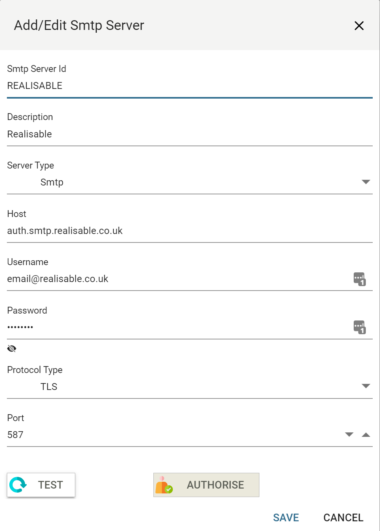Increase the Port number with up arrow
The width and height of the screenshot is (380, 531).
pyautogui.click(x=366, y=435)
